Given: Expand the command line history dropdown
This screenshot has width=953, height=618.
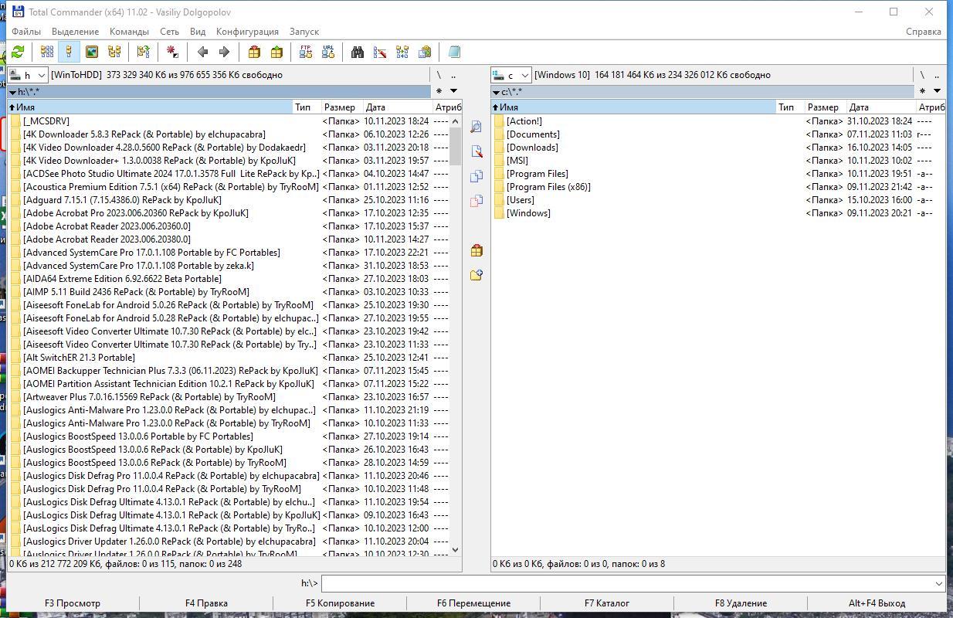Looking at the screenshot, I should (x=938, y=583).
